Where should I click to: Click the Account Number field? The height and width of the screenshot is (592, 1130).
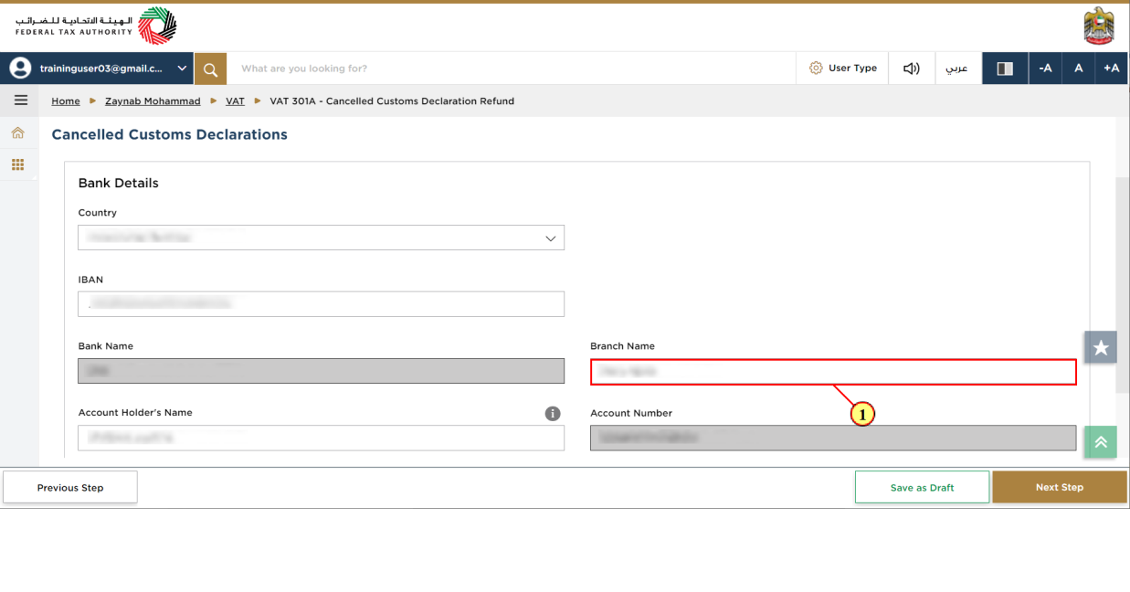click(833, 438)
